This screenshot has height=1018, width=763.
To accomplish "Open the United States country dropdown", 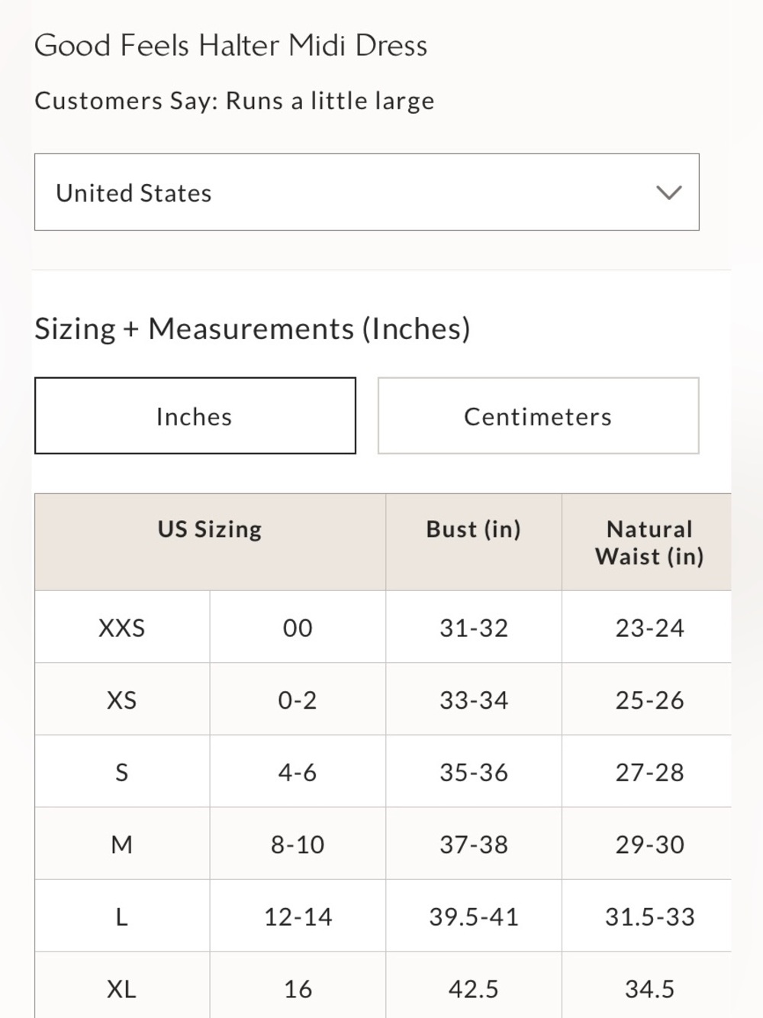I will click(x=366, y=192).
